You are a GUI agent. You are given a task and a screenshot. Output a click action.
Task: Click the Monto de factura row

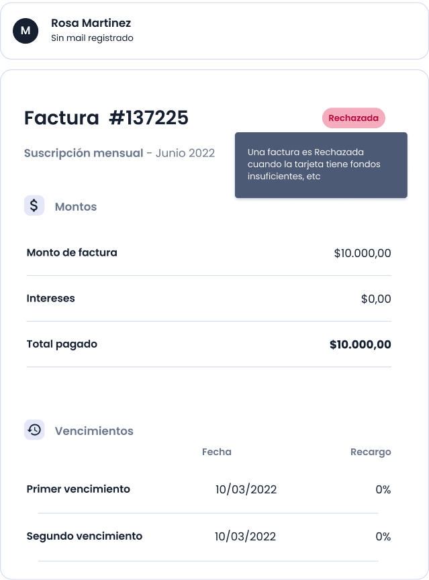[x=209, y=253]
